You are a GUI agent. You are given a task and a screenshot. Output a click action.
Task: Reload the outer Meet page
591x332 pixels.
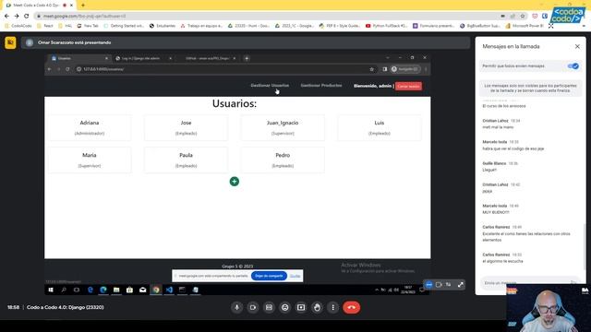pyautogui.click(x=27, y=17)
